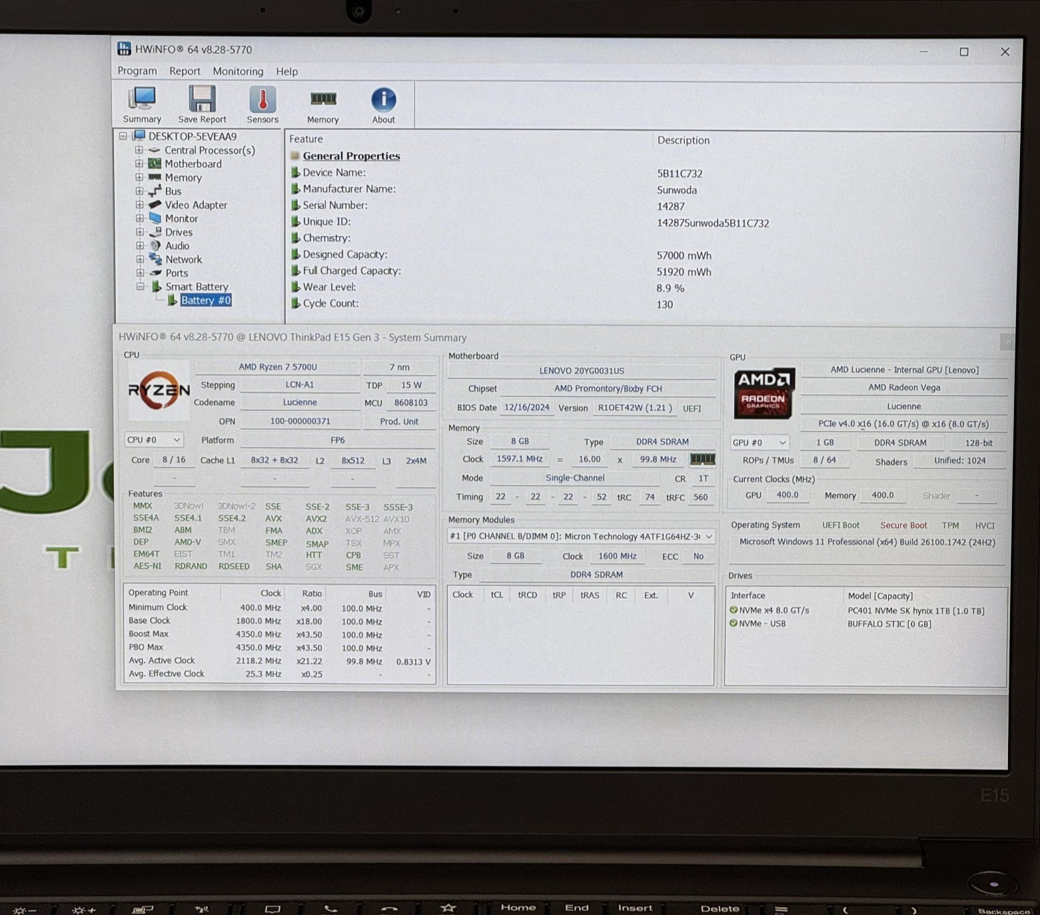The image size is (1040, 915).
Task: Open the GPU #0 dropdown
Action: pos(760,443)
